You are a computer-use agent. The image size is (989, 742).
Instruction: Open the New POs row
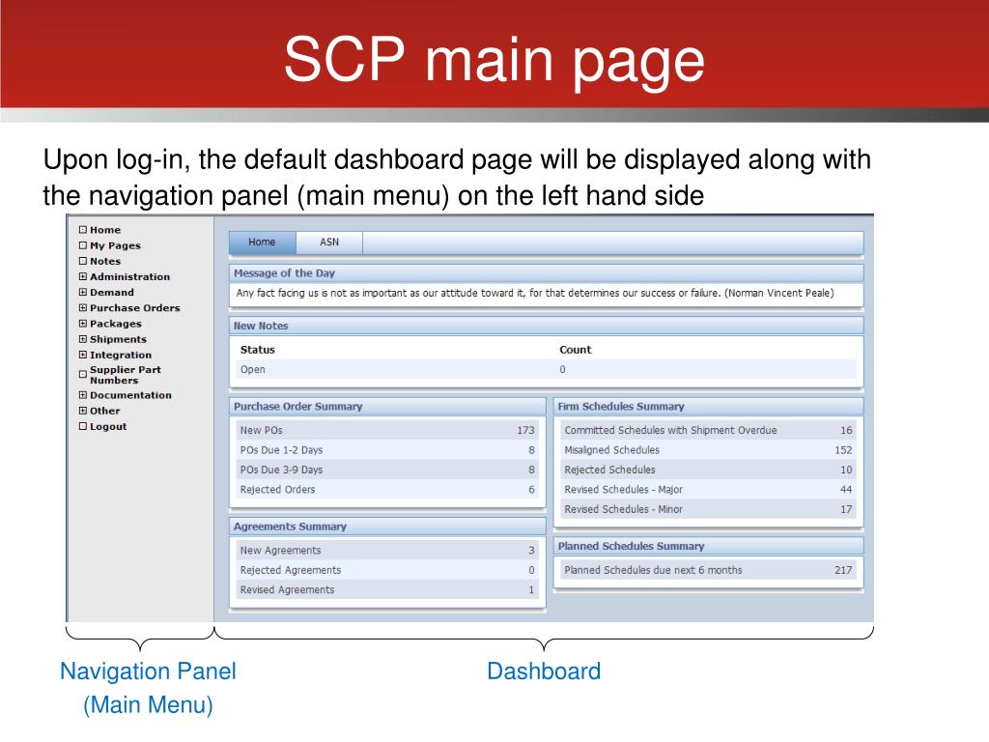[x=386, y=430]
